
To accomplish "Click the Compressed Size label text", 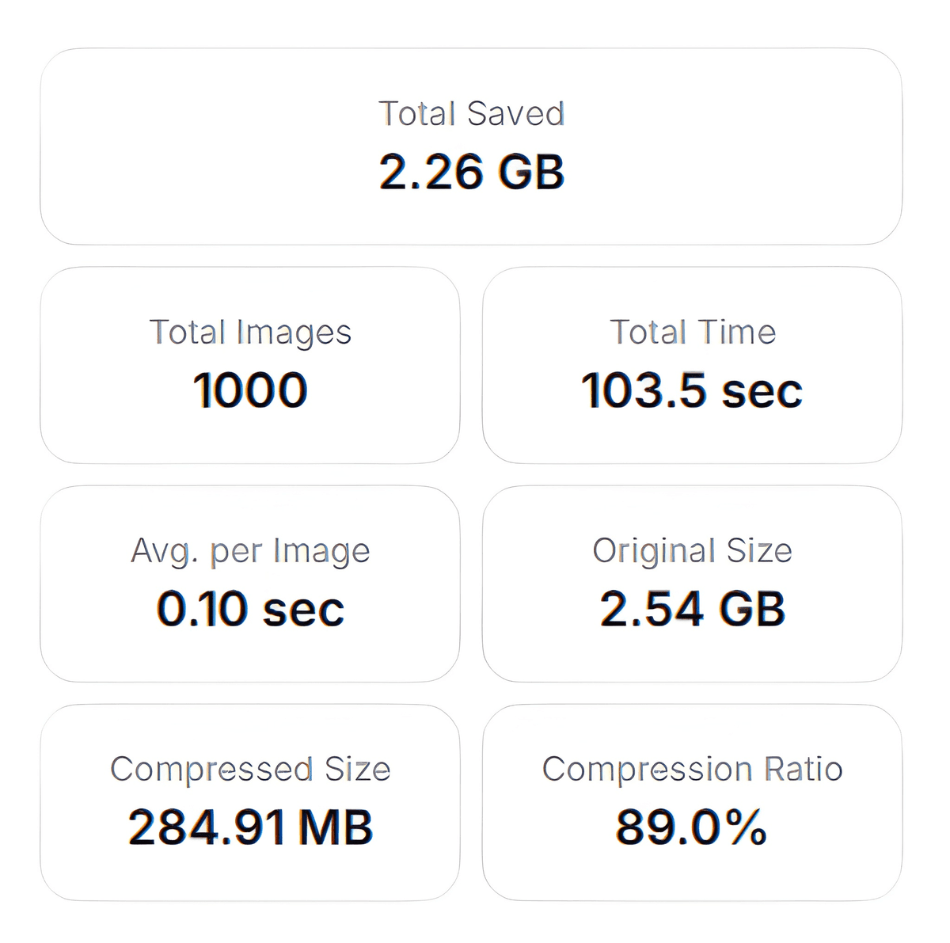I will click(250, 768).
